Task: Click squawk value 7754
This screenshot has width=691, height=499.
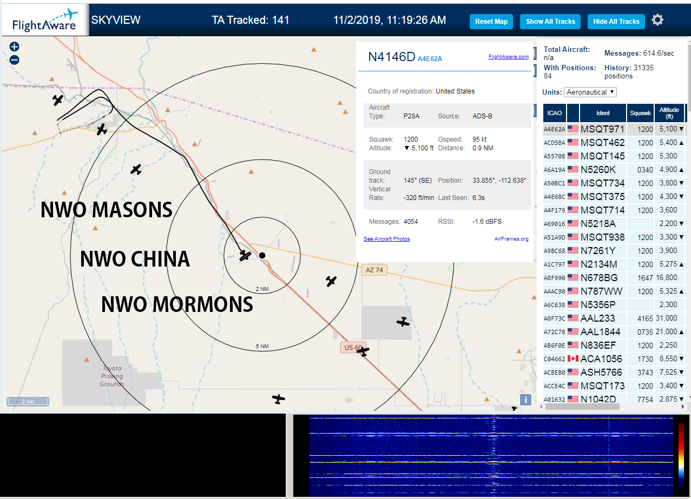Action: click(645, 400)
